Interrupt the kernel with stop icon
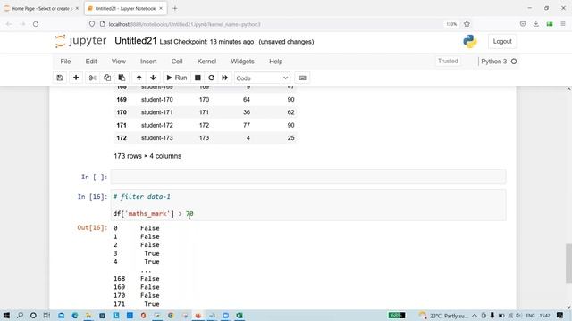Screen dimensions: 572x321 [198, 78]
